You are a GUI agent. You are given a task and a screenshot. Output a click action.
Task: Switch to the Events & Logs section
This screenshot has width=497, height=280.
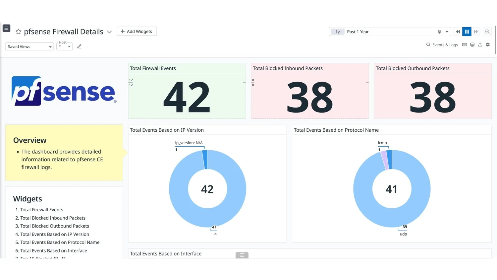pyautogui.click(x=445, y=44)
